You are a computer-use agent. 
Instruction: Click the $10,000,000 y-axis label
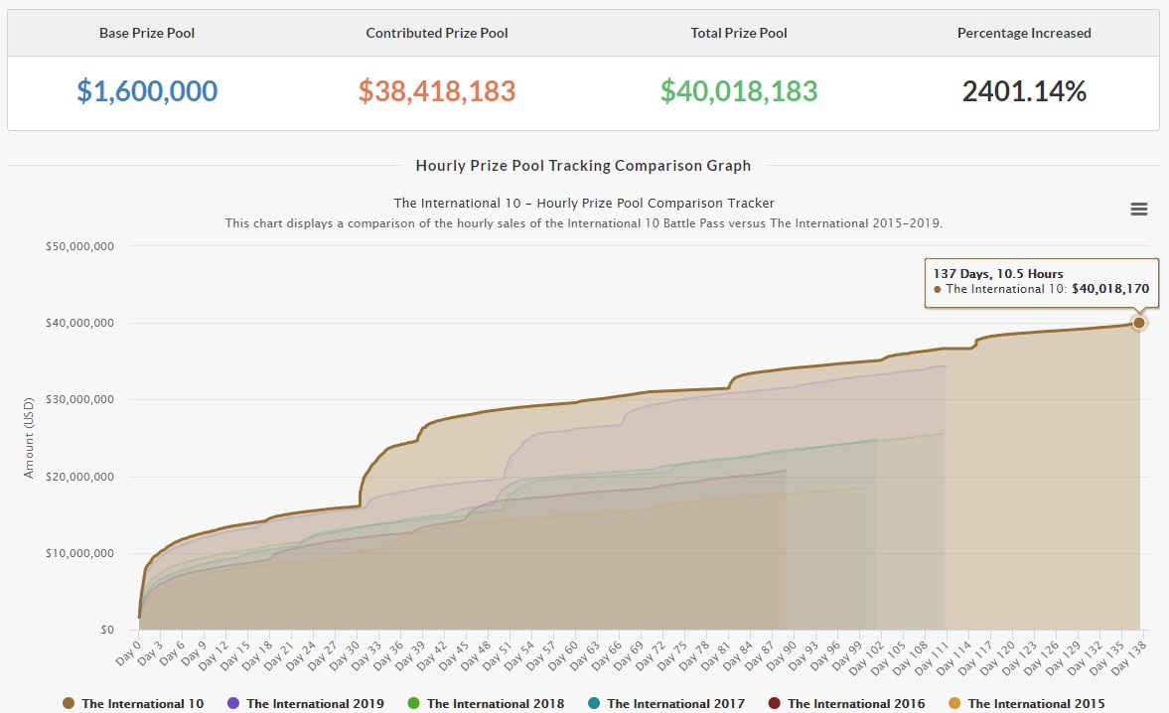coord(79,553)
